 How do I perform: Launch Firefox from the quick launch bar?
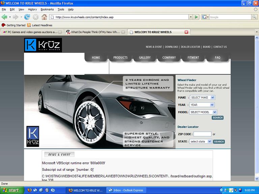[29, 190]
